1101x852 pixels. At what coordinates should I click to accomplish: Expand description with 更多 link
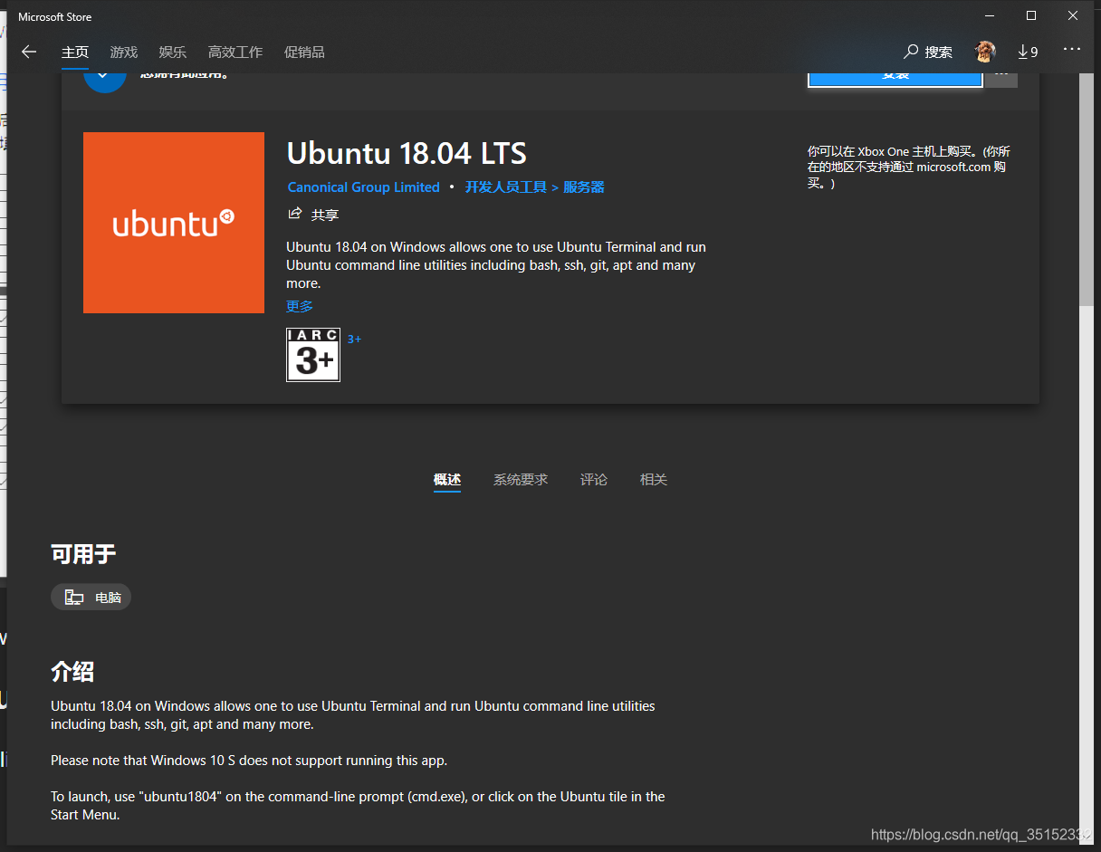point(300,306)
